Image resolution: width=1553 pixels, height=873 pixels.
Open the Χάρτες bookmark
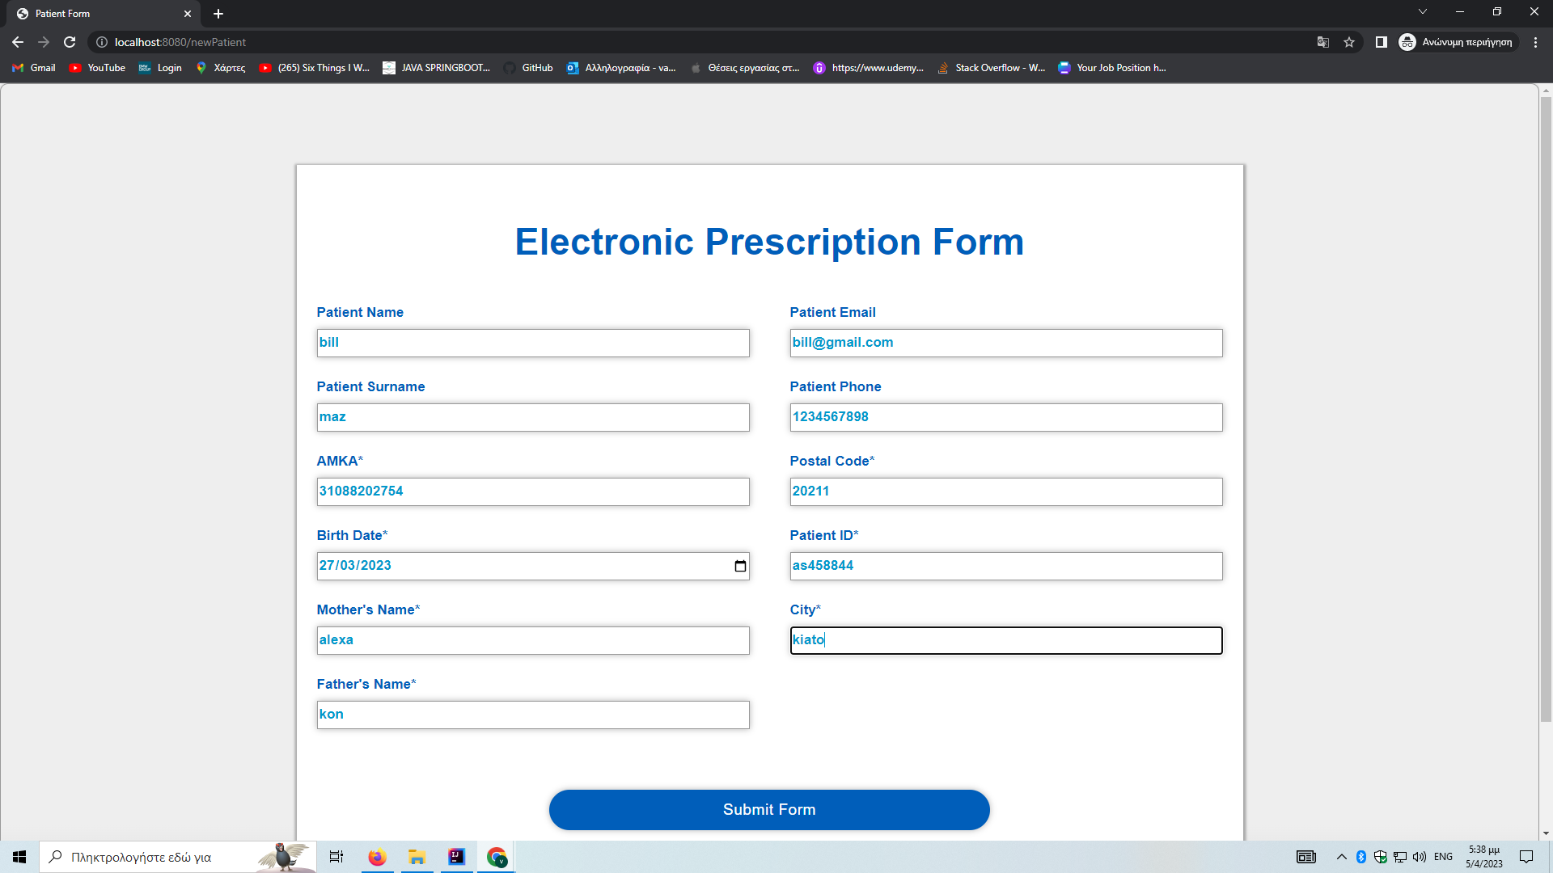pos(220,68)
